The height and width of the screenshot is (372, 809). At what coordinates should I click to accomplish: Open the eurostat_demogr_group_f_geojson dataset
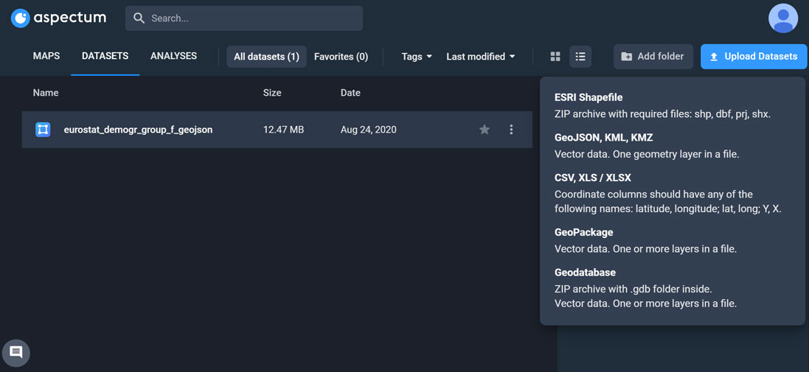pyautogui.click(x=138, y=130)
